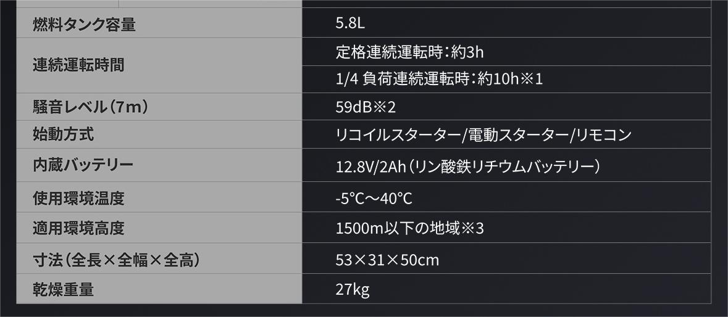Click the 始動方式 label cell

click(64, 134)
